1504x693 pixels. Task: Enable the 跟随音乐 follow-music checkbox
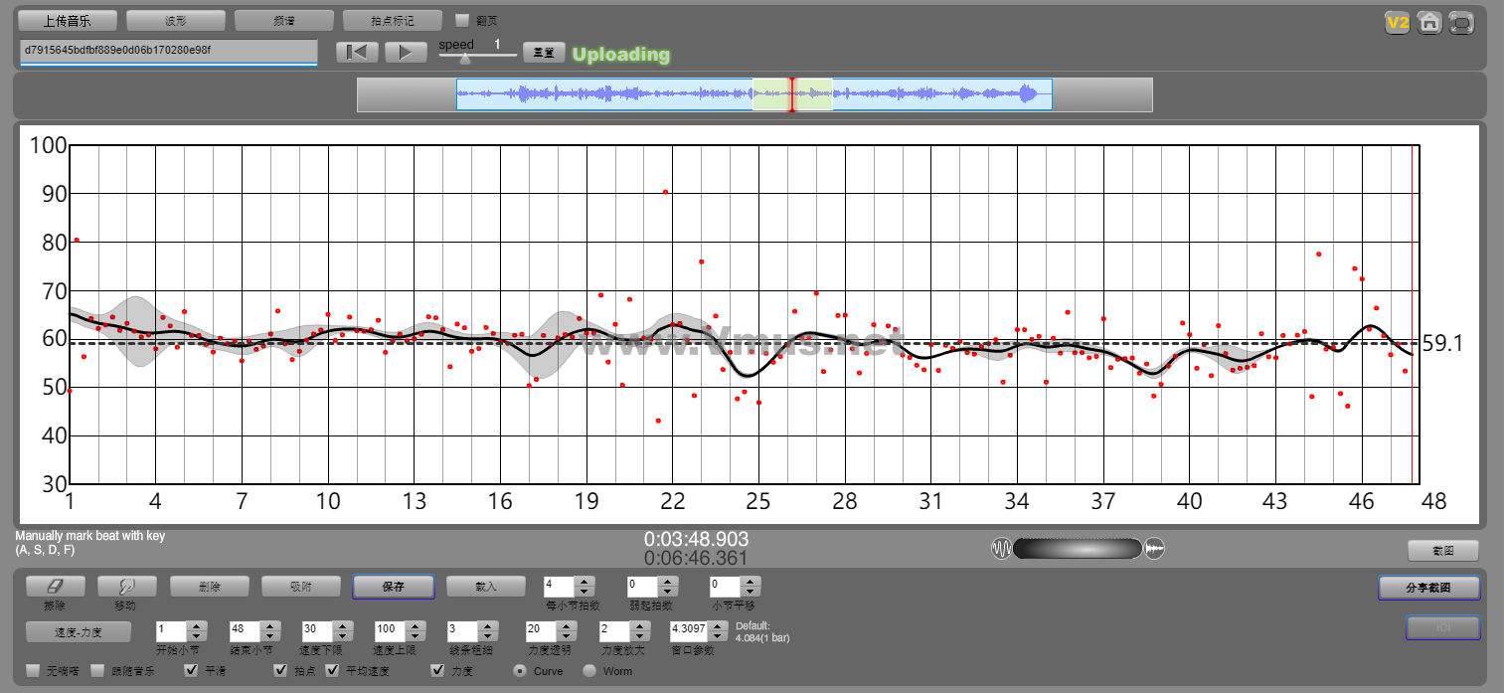click(x=97, y=671)
